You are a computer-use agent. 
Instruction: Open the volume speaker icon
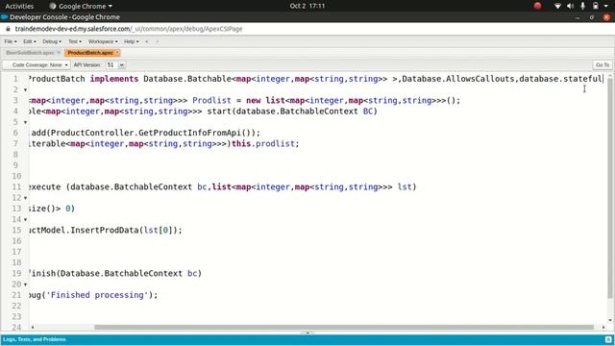[x=570, y=6]
